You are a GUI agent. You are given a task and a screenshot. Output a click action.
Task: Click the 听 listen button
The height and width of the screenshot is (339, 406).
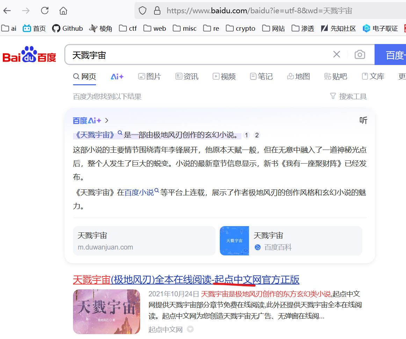pos(363,121)
